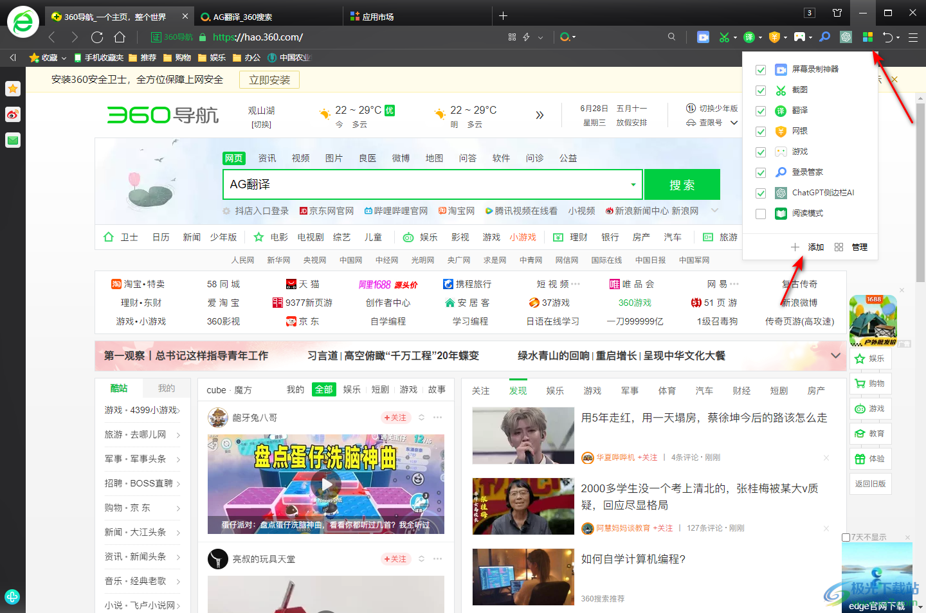Open login manager toolbar icon
Viewport: 926px width, 613px height.
[824, 37]
